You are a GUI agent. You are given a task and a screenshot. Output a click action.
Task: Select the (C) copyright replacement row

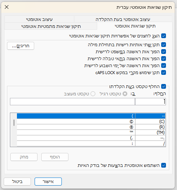(91, 121)
